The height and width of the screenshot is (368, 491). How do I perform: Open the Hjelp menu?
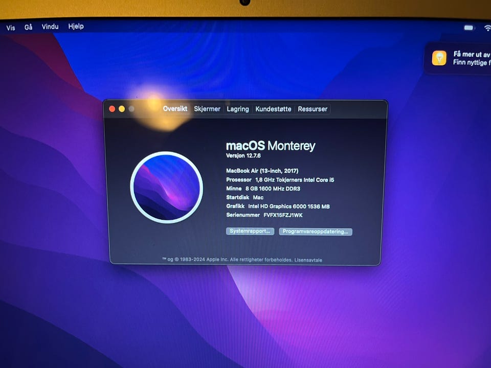point(76,26)
